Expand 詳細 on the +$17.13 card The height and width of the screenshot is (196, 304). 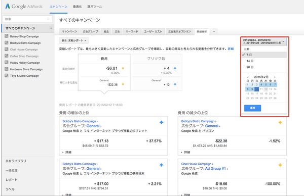tap(67, 153)
